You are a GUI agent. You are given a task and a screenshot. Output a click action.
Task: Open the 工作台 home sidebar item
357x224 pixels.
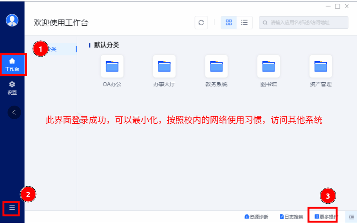pyautogui.click(x=12, y=64)
